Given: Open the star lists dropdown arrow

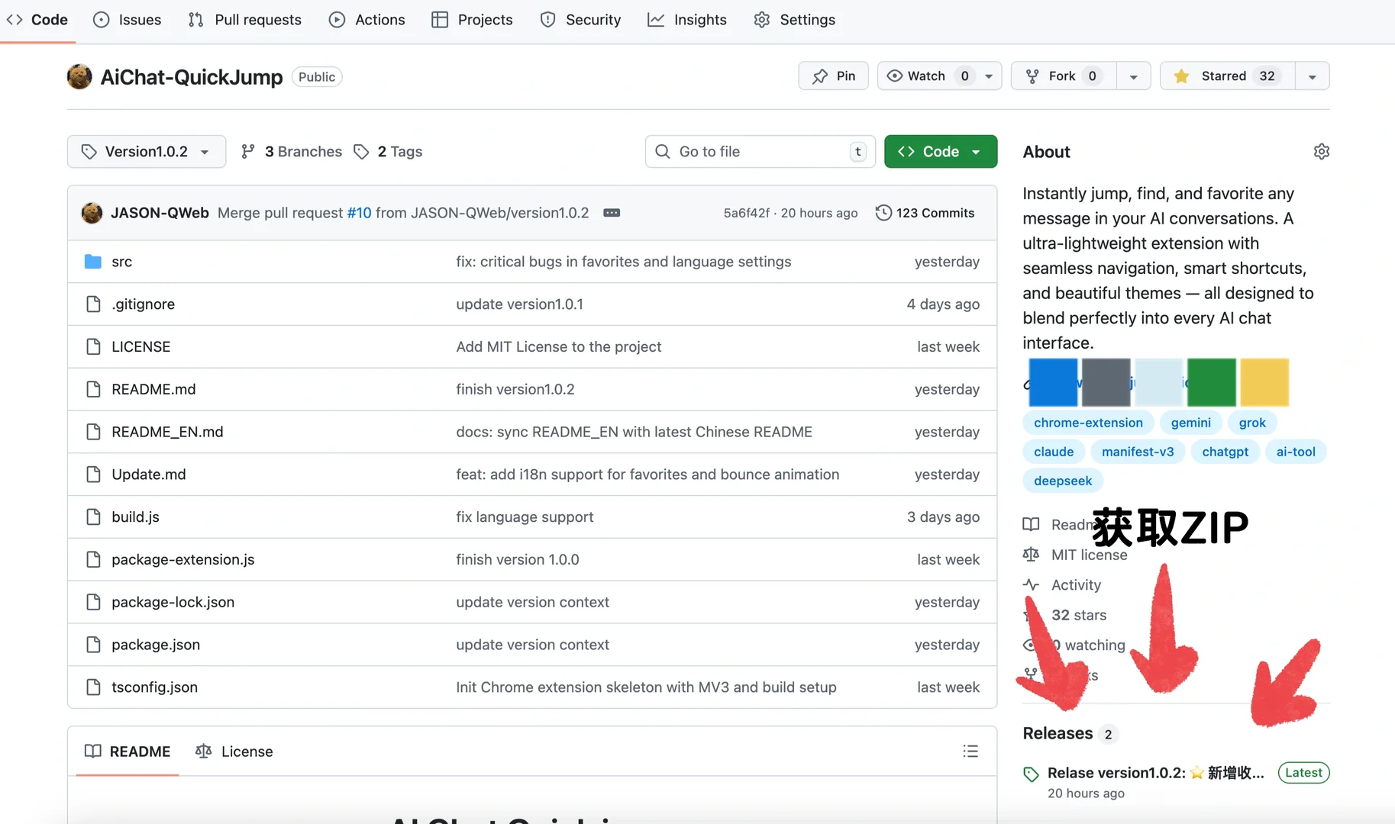Looking at the screenshot, I should tap(1313, 76).
